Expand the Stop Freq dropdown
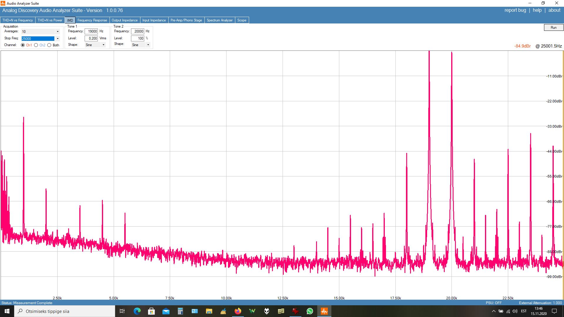 [58, 38]
